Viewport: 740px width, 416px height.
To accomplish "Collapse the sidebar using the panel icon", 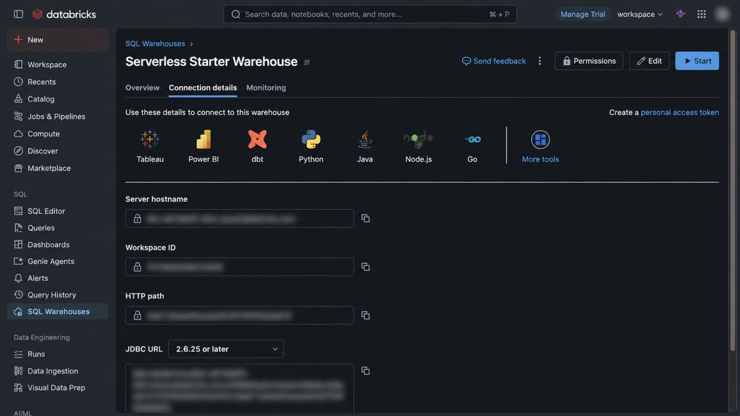I will [x=18, y=14].
